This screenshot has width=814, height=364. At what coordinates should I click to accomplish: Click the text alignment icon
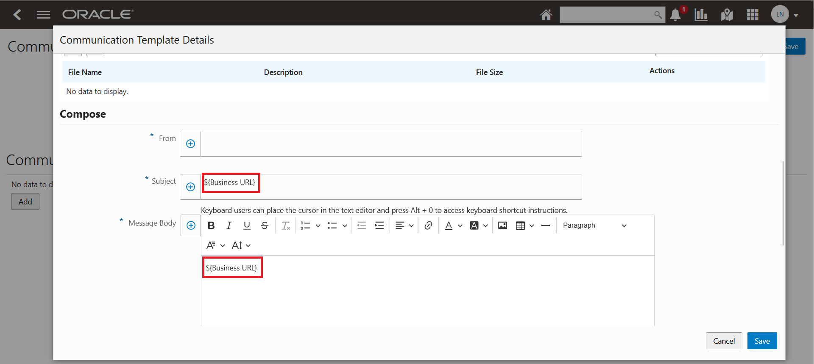(400, 226)
